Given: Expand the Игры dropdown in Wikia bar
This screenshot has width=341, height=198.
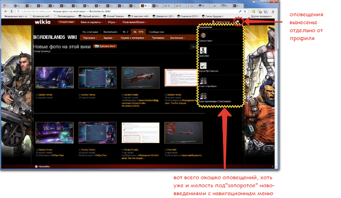Looking at the screenshot, I should 112,22.
